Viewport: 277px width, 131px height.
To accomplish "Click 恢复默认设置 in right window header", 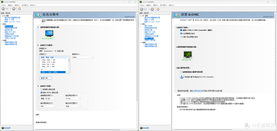I will [x=268, y=17].
